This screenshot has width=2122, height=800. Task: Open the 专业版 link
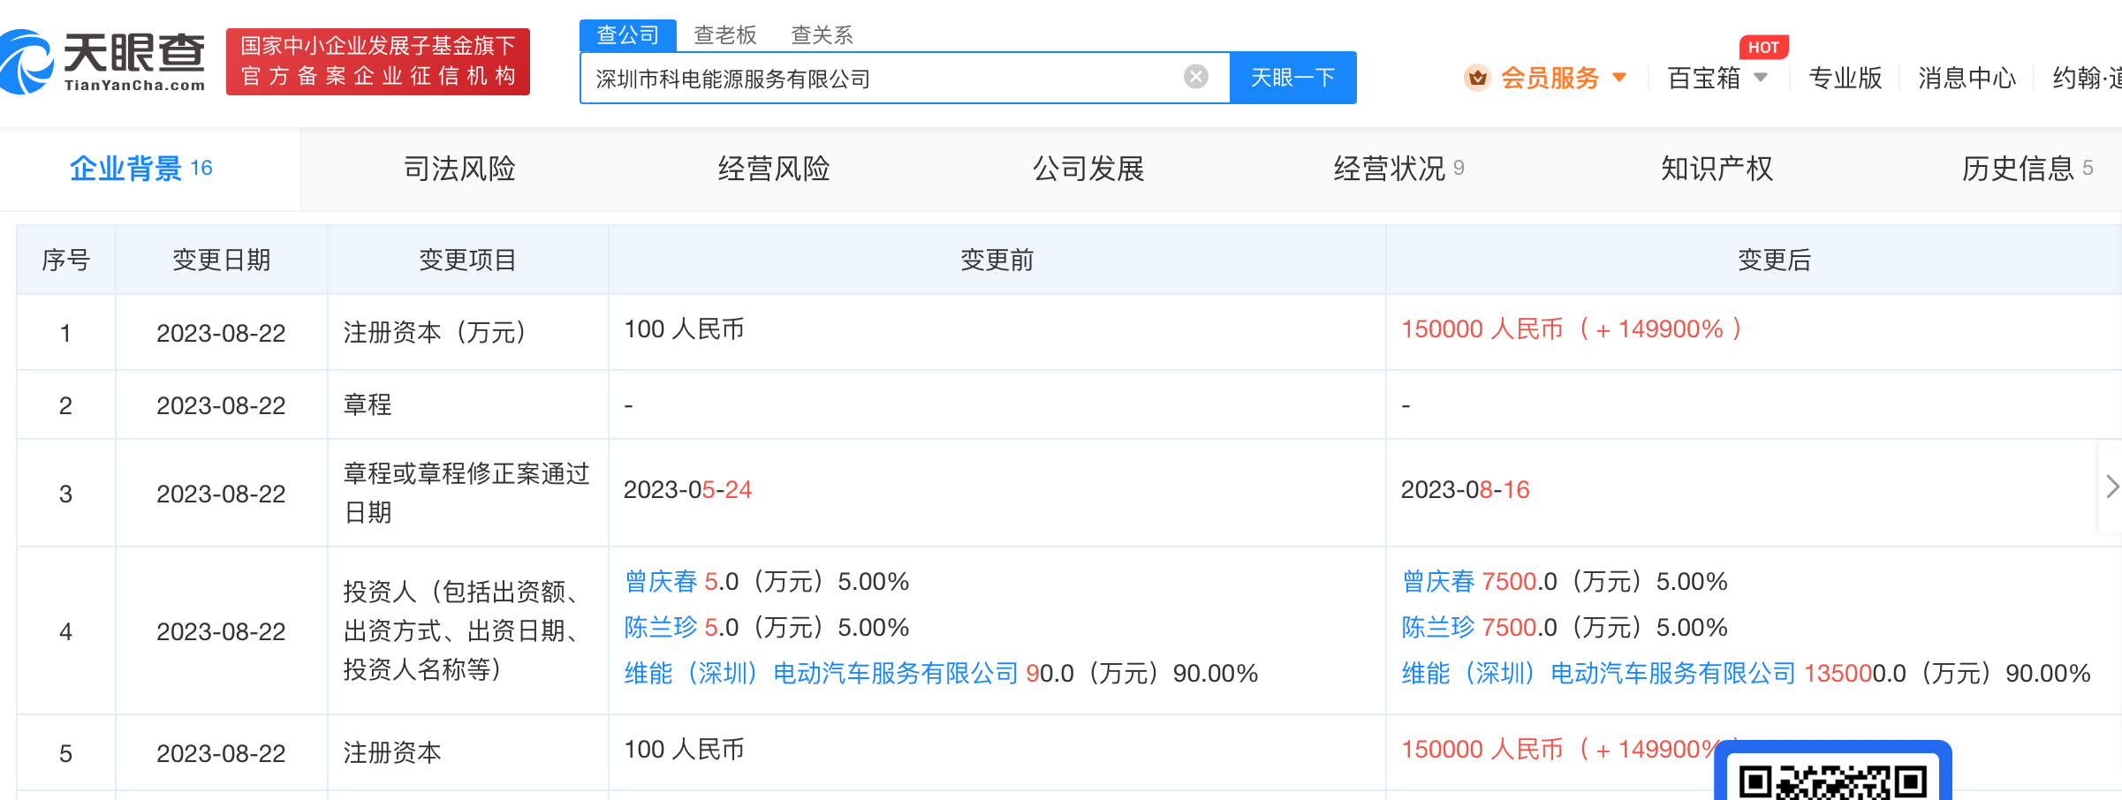coord(1845,78)
